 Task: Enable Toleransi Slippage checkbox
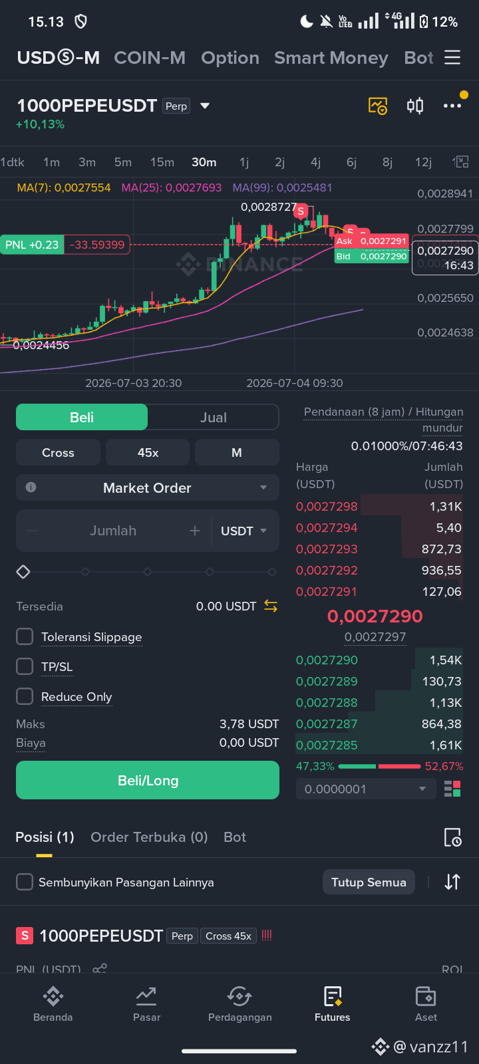click(x=25, y=636)
